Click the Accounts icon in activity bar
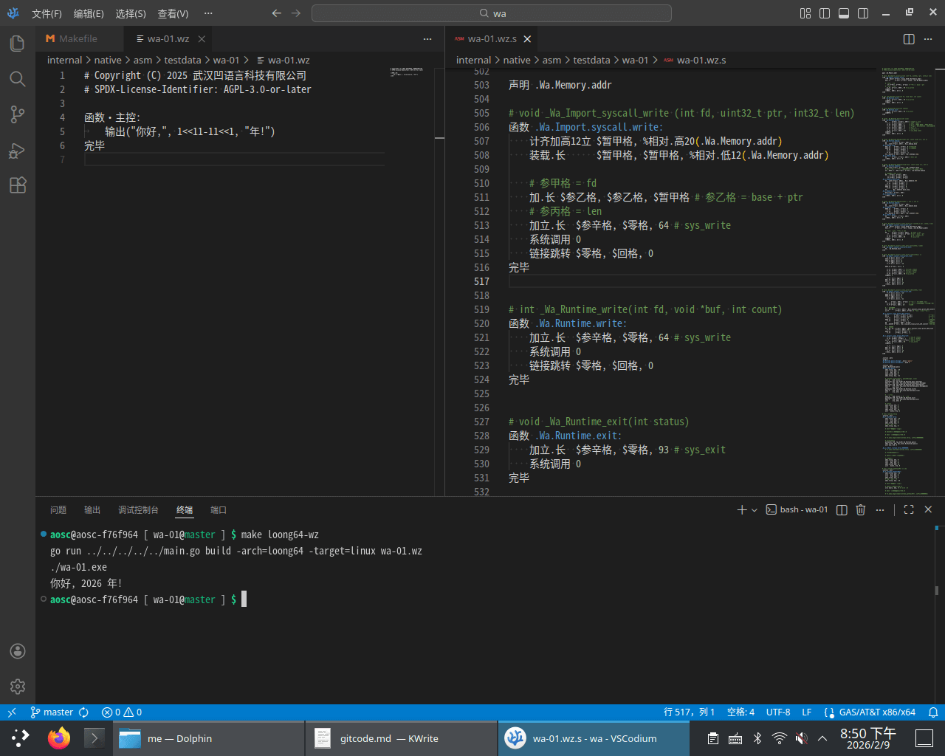This screenshot has width=945, height=756. [18, 651]
